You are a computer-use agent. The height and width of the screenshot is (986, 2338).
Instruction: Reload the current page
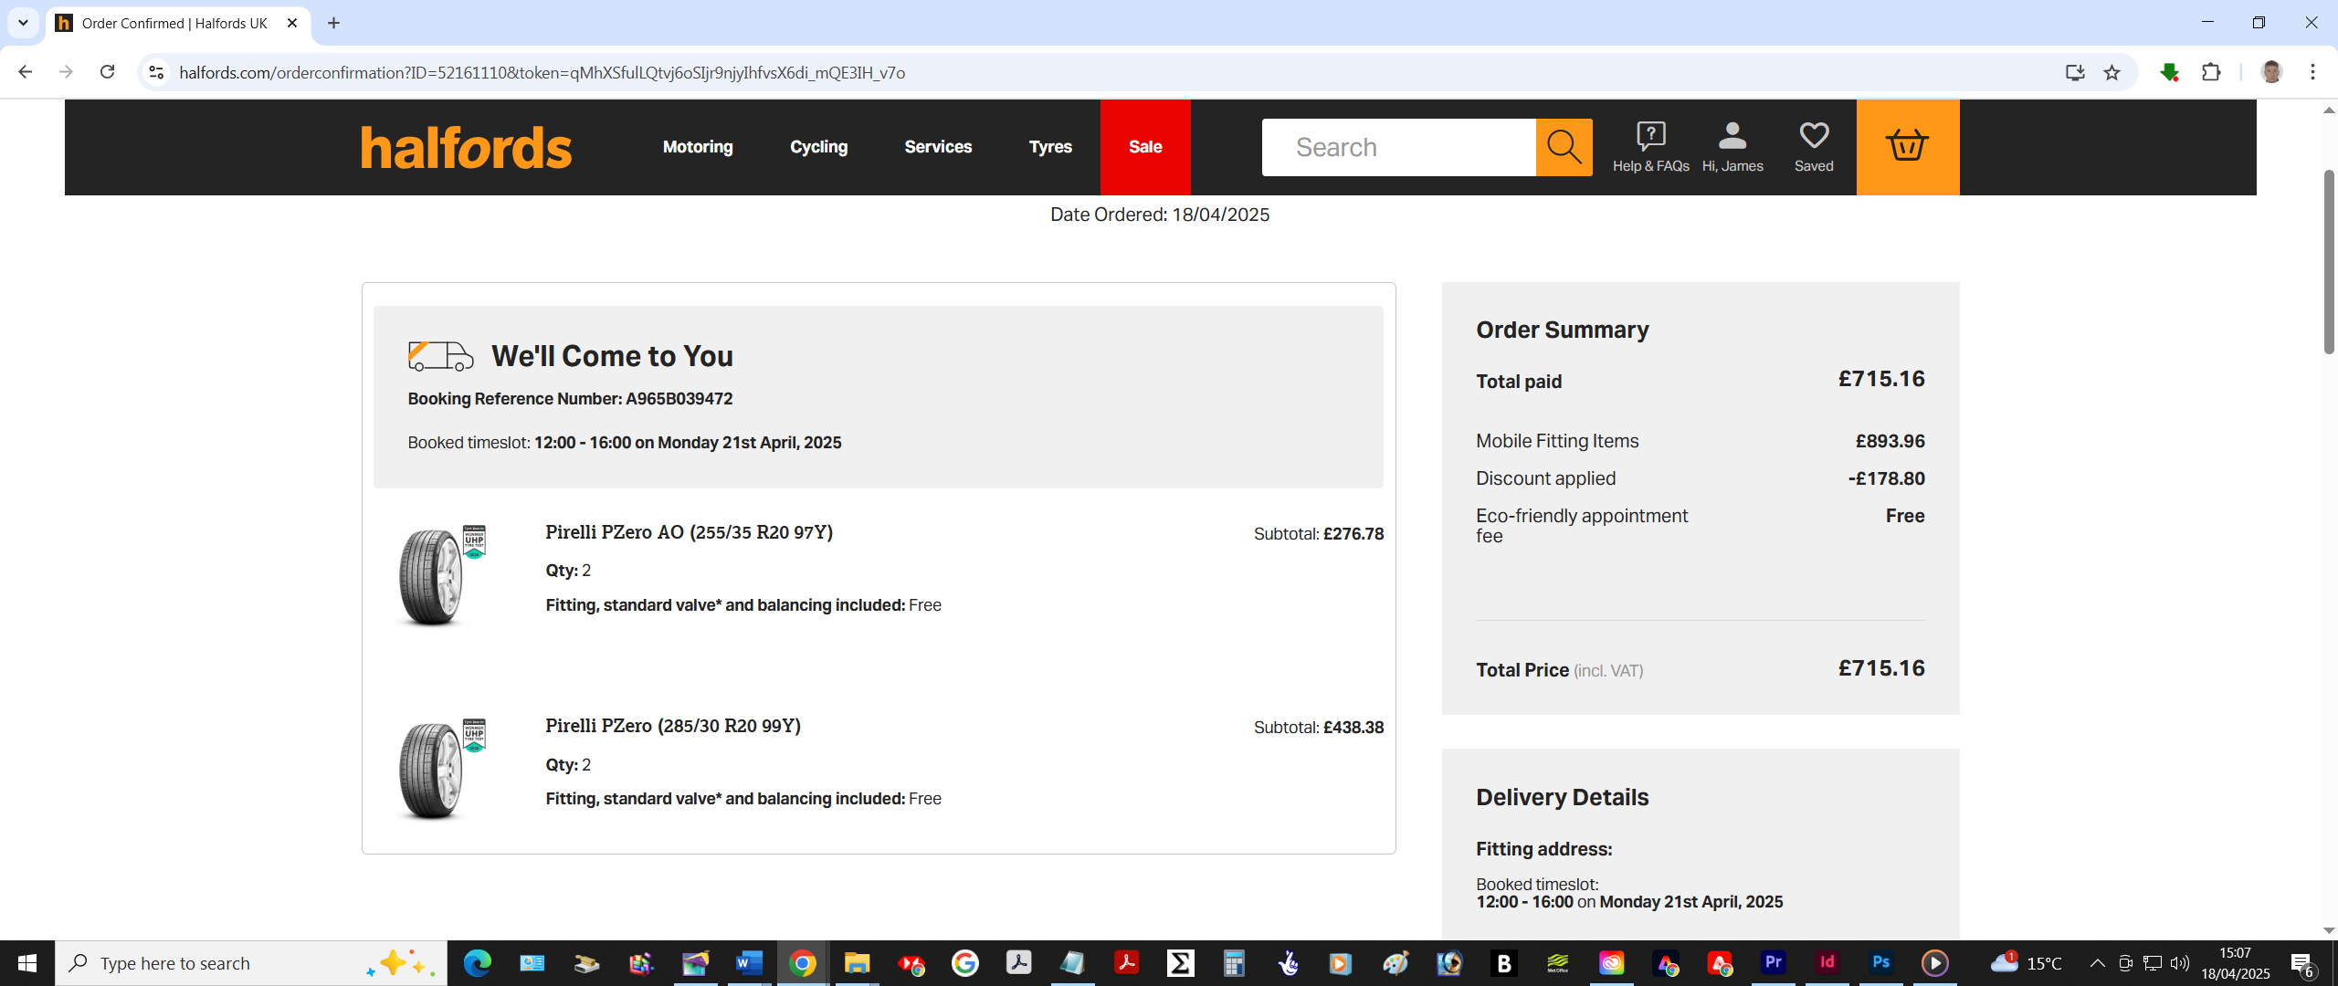pyautogui.click(x=107, y=72)
